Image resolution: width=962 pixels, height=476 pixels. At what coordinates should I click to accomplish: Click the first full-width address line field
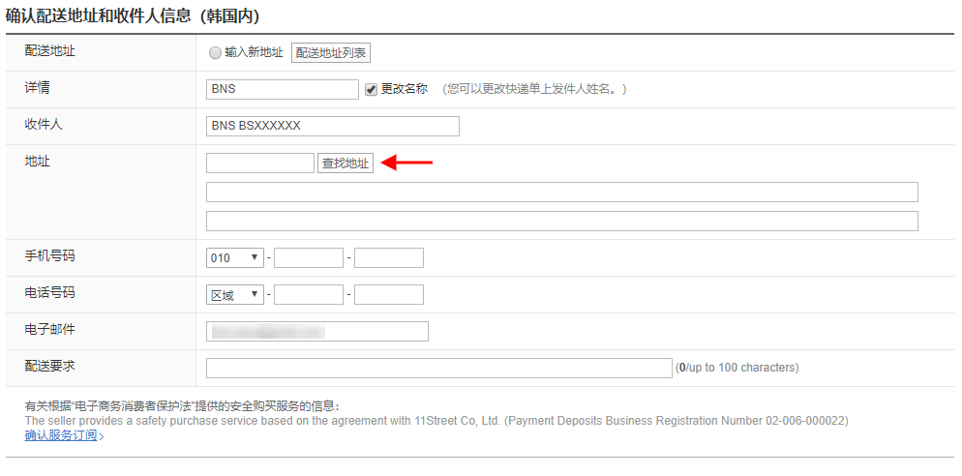click(561, 192)
